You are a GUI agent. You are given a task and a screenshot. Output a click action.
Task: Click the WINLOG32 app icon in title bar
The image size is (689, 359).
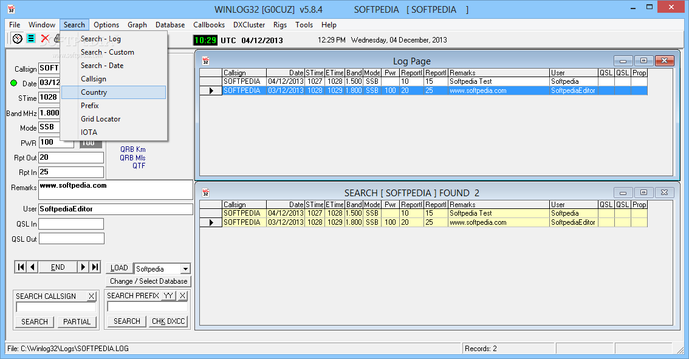pos(11,9)
